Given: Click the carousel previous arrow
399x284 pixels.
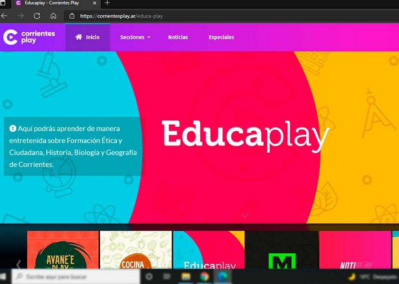Looking at the screenshot, I should point(19,264).
